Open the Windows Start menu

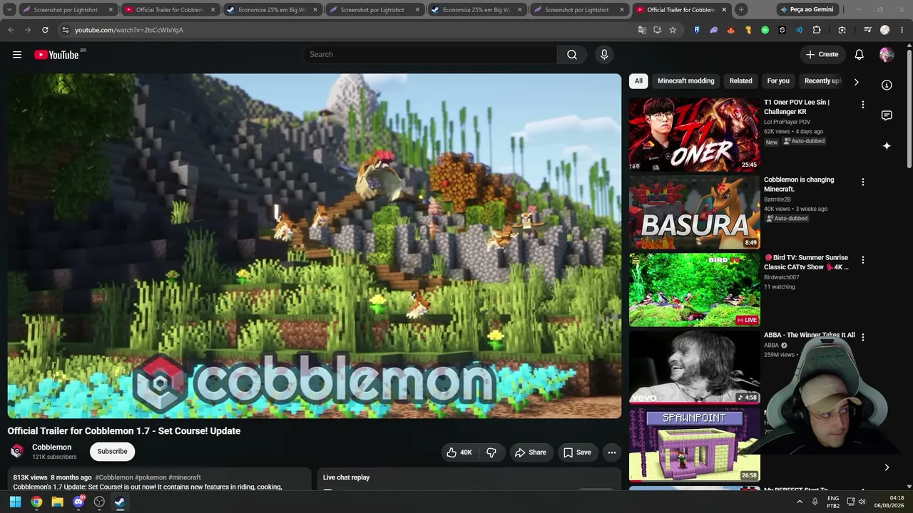point(15,502)
